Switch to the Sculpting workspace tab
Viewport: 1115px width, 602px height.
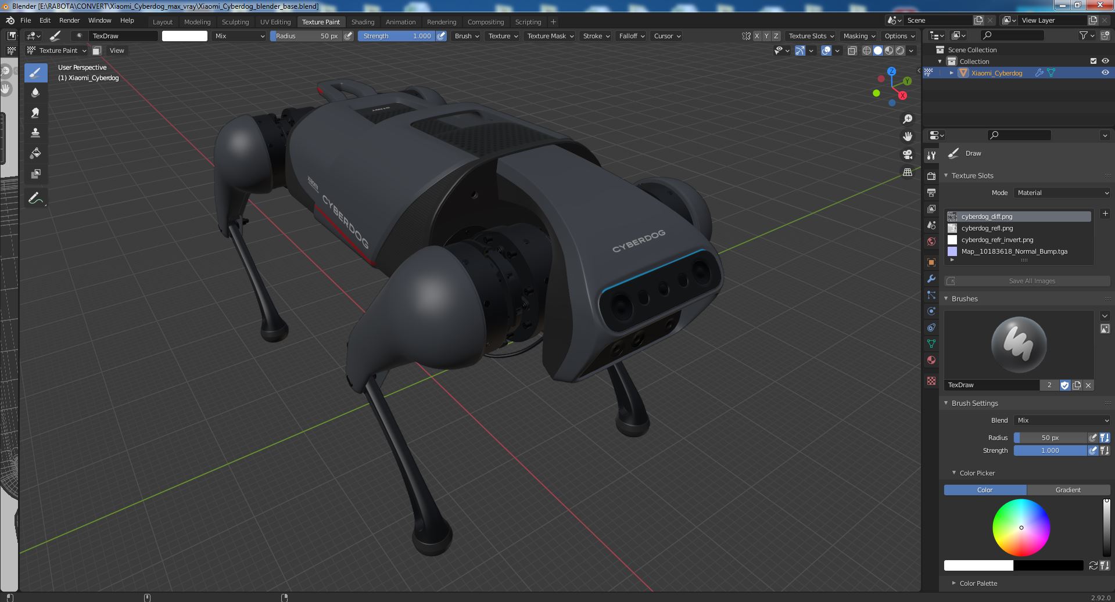[235, 22]
